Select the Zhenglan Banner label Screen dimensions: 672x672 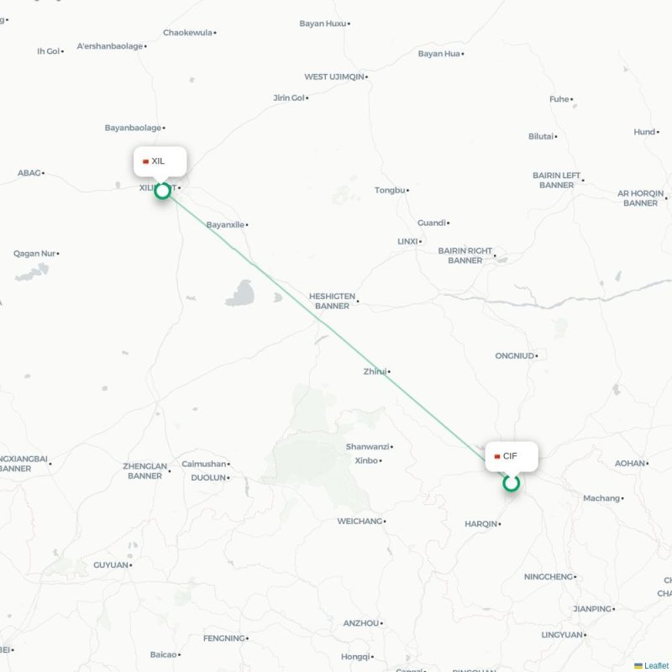pos(144,471)
